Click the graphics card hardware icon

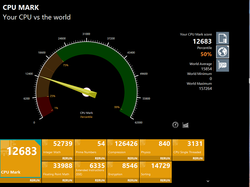coord(222,65)
